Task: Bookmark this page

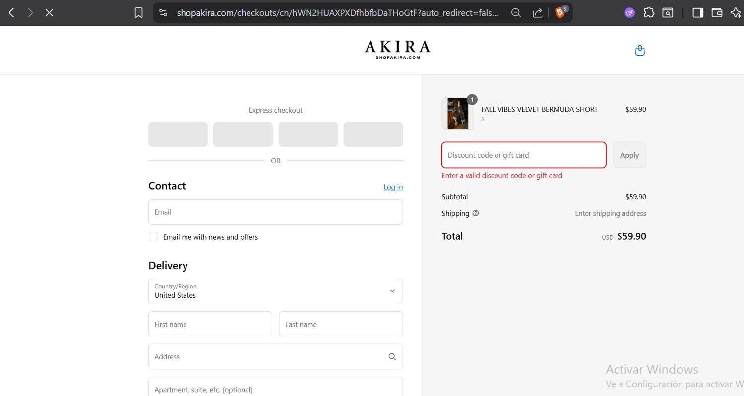Action: tap(139, 13)
